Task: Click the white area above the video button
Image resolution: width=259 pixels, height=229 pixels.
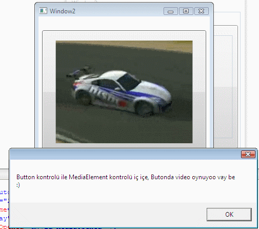Action: click(124, 24)
